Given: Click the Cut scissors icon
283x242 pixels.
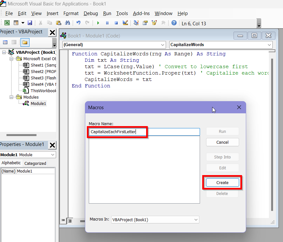Looking at the screenshot, I should (40, 23).
